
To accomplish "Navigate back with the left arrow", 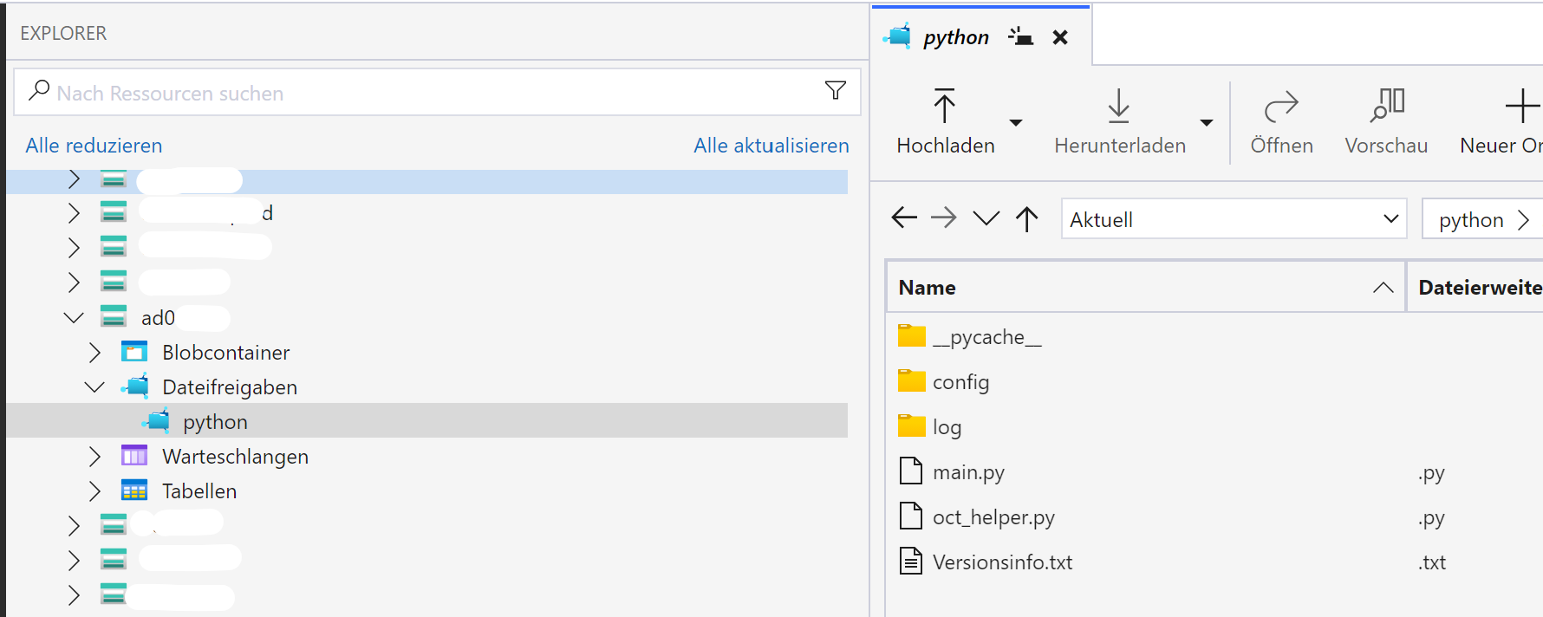I will (x=904, y=218).
